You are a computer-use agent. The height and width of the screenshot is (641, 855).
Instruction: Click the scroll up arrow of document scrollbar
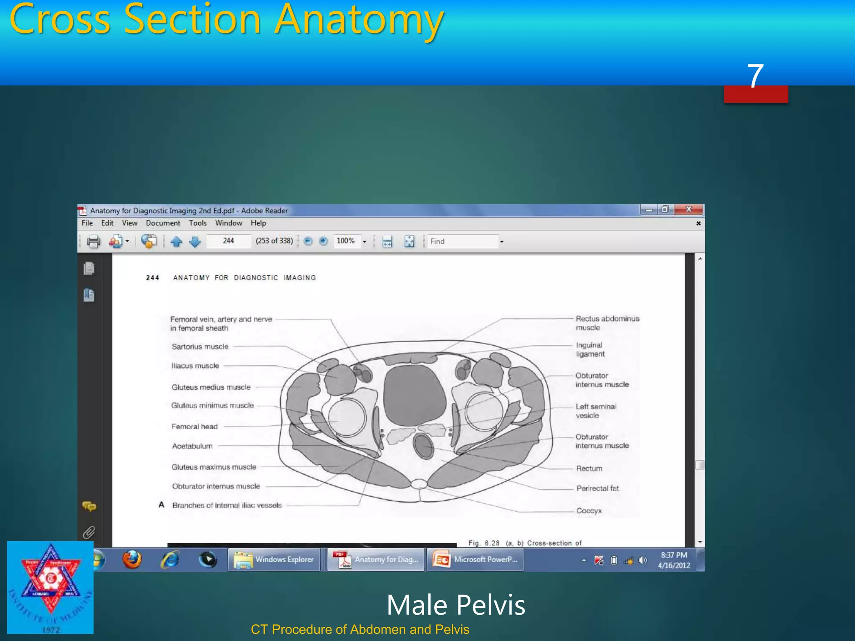coord(700,259)
